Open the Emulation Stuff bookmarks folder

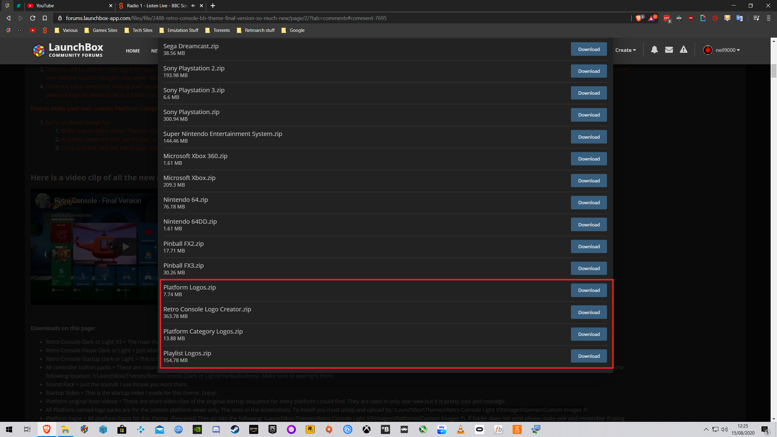tap(178, 30)
